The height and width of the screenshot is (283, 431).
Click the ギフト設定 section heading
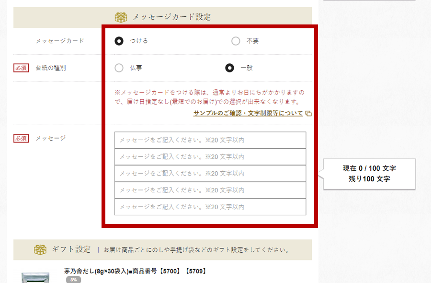(x=71, y=249)
